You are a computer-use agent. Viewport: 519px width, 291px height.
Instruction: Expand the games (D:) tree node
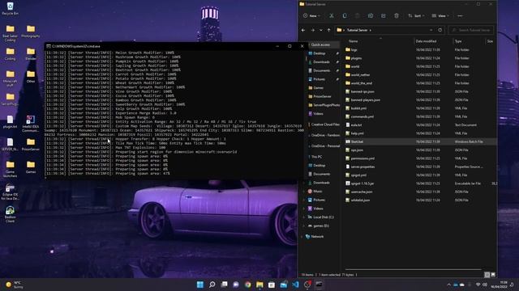(304, 226)
